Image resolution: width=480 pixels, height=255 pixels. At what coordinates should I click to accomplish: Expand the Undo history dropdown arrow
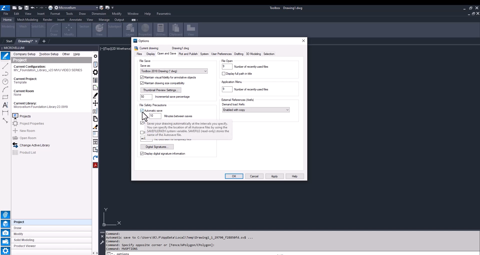[x=37, y=8]
